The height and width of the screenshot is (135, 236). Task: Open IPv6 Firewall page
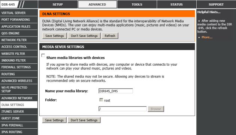19,125
